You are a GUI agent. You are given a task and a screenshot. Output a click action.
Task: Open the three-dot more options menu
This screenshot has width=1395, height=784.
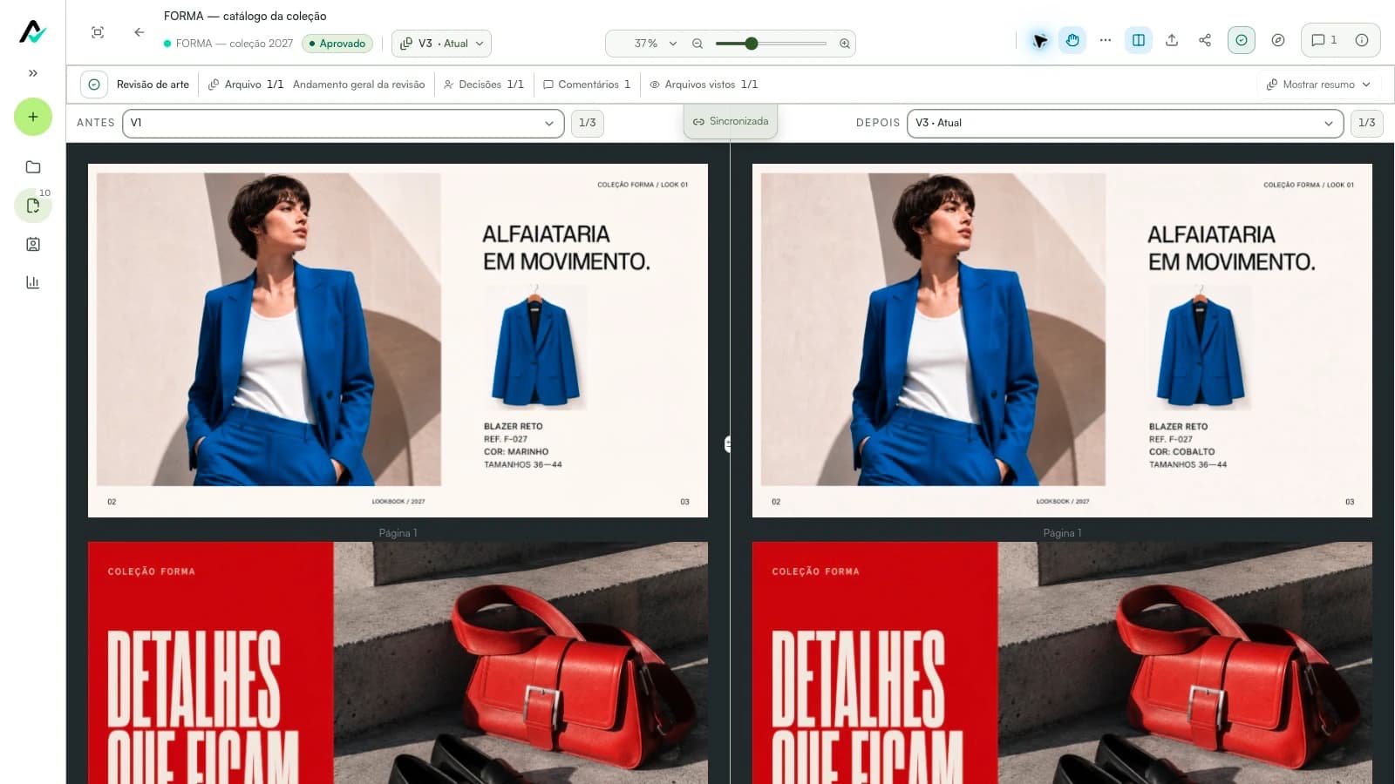coord(1106,40)
